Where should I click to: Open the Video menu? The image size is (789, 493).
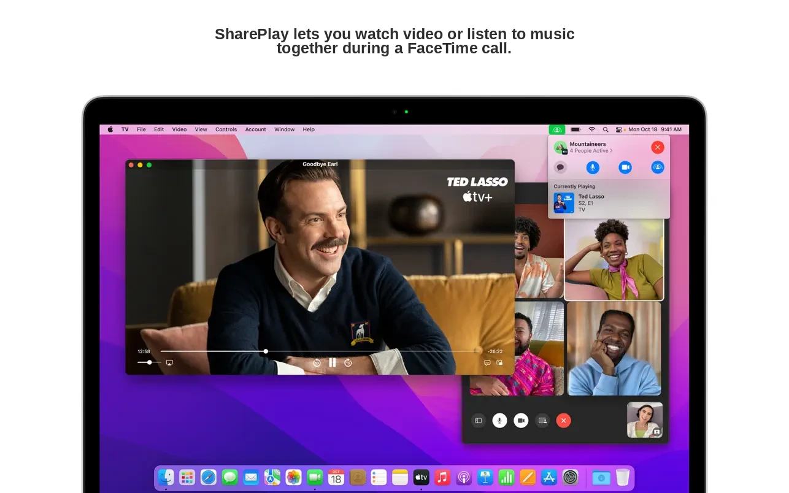179,129
